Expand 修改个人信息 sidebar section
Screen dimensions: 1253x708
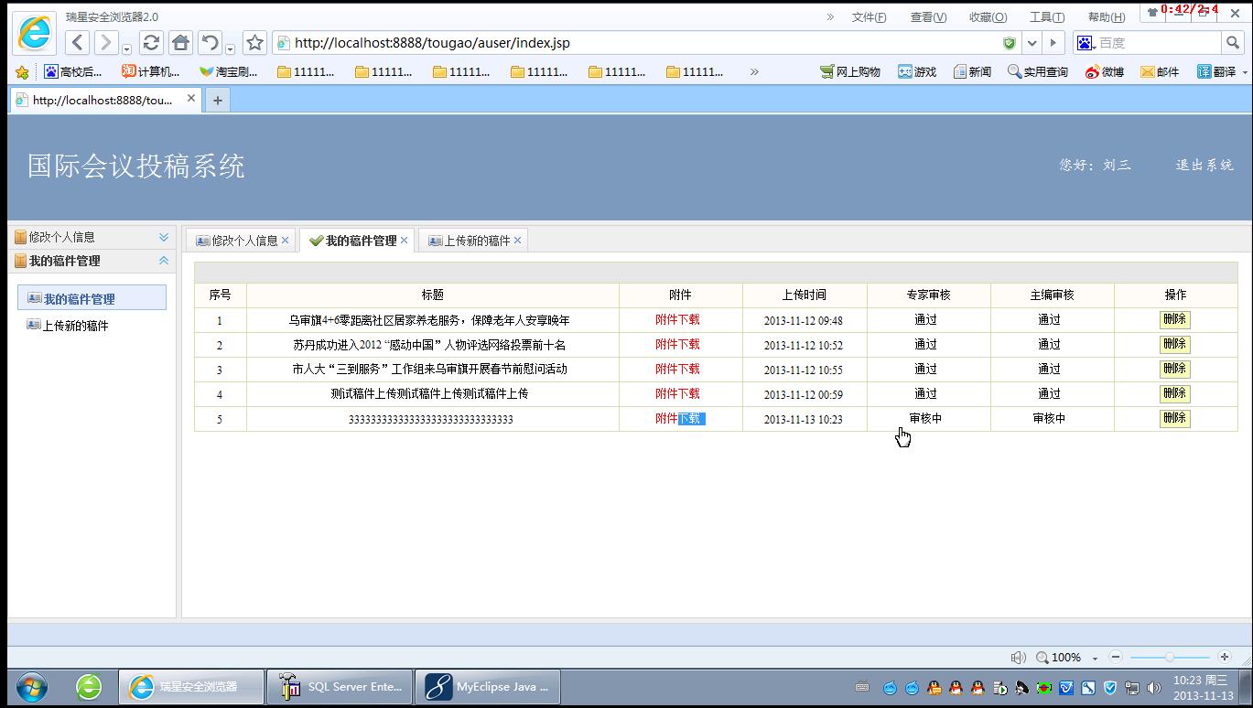(164, 237)
